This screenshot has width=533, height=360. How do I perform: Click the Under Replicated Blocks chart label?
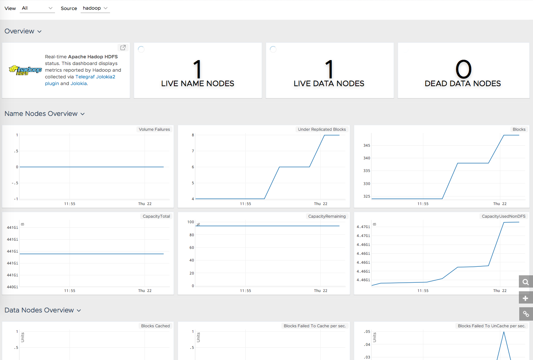322,129
